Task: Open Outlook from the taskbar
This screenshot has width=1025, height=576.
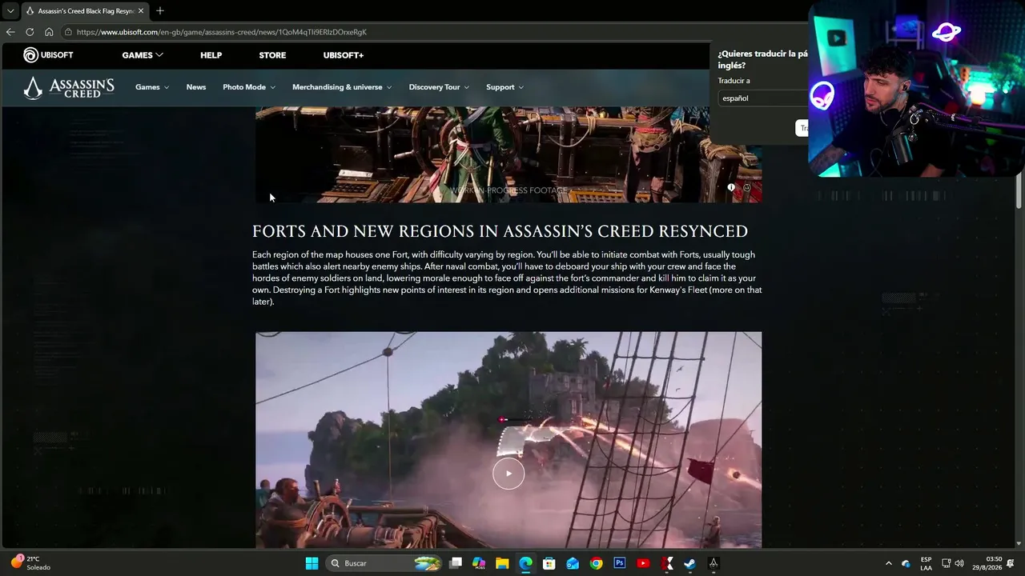Action: point(573,563)
